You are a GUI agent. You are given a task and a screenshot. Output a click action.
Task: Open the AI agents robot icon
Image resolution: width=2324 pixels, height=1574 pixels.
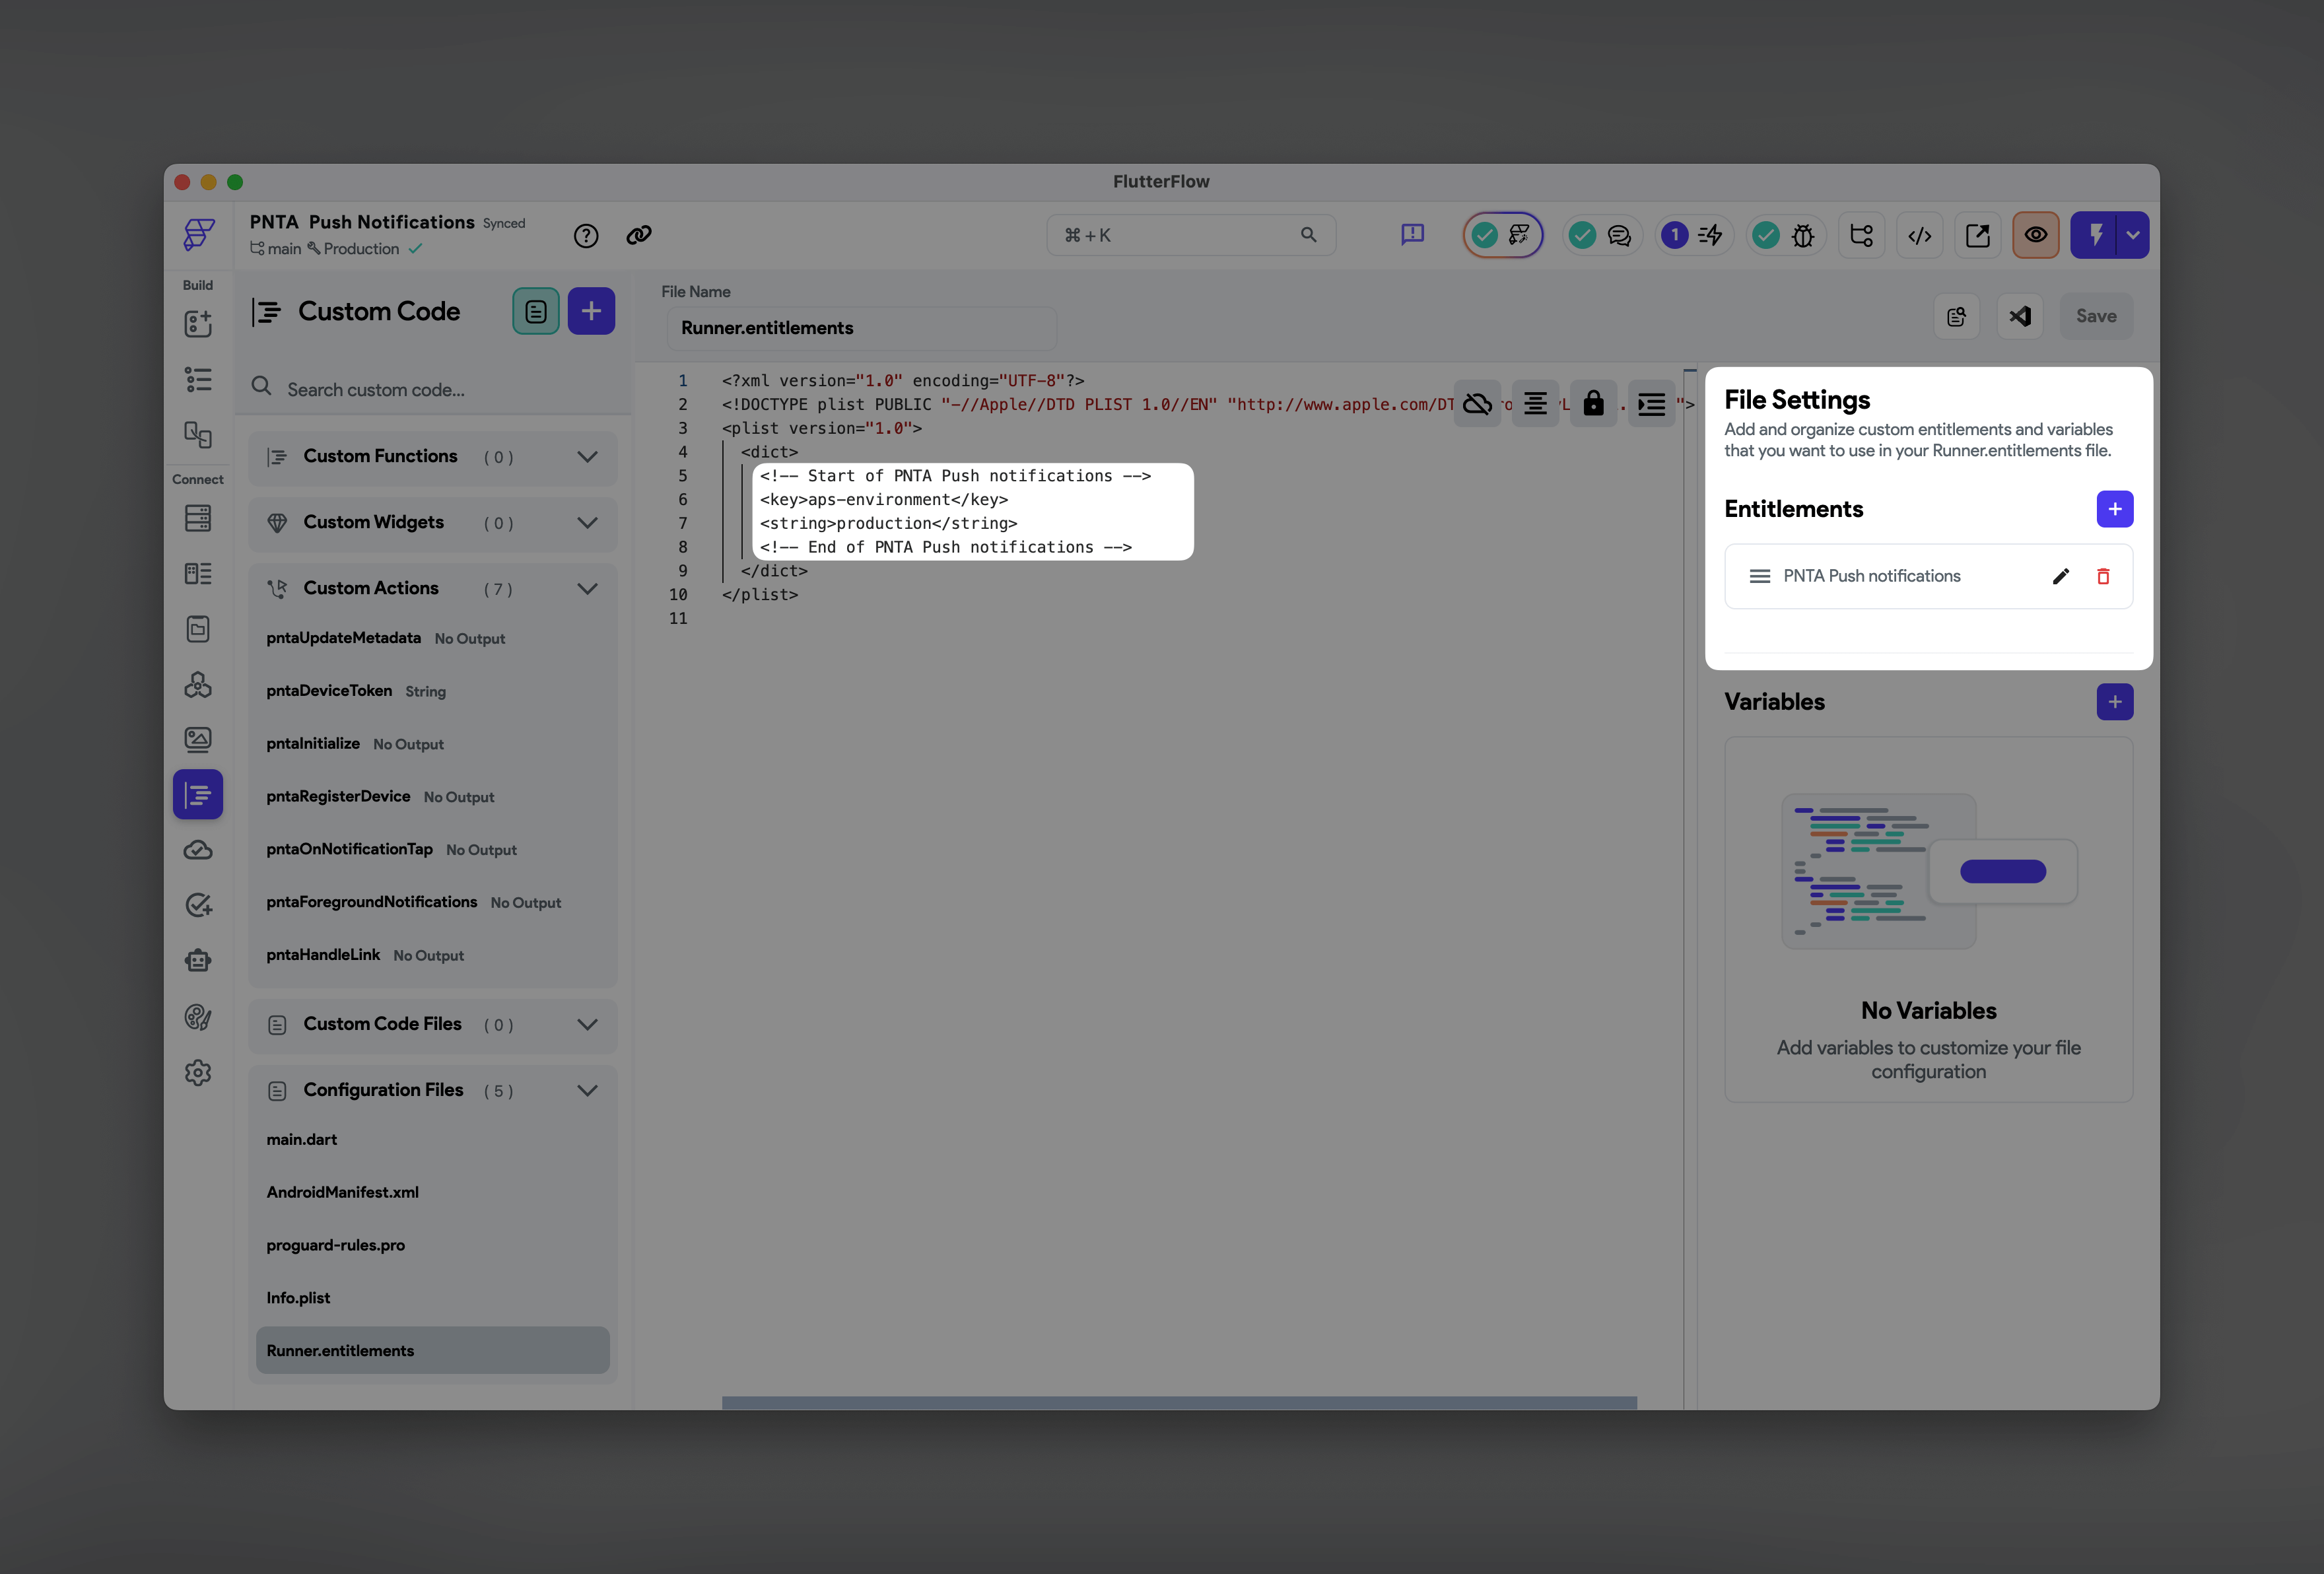[198, 961]
